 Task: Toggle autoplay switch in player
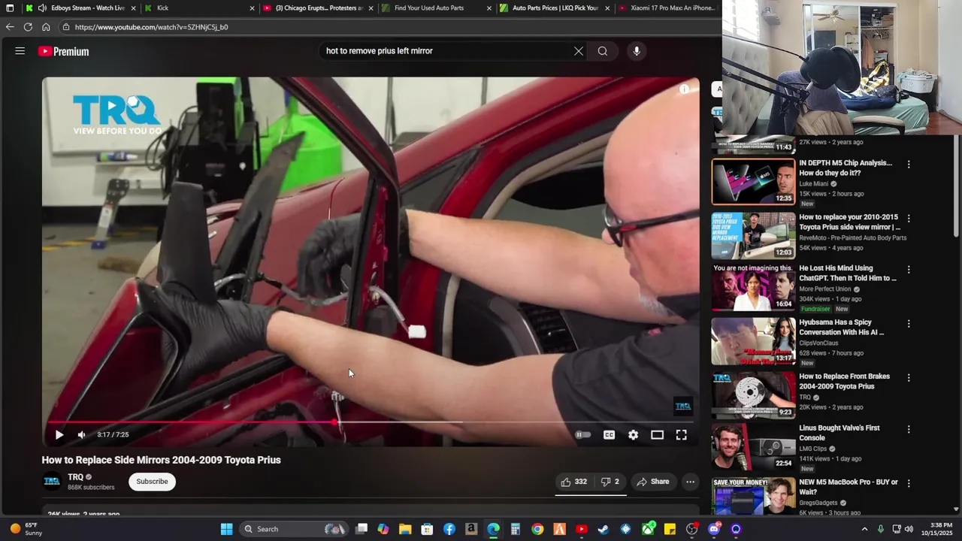coord(582,435)
